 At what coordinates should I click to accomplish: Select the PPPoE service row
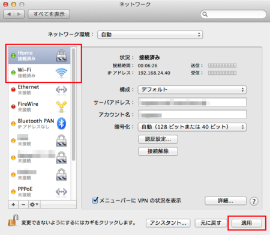pyautogui.click(x=40, y=192)
